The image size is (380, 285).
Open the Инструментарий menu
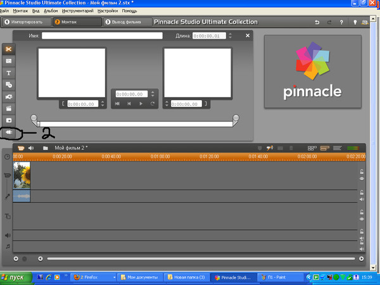(77, 11)
